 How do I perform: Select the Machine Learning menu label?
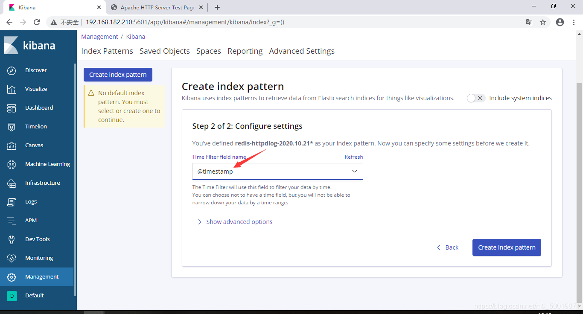(47, 164)
